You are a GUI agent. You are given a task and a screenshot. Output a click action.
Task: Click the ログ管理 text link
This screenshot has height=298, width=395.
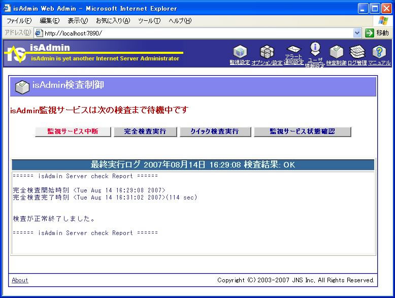[357, 62]
